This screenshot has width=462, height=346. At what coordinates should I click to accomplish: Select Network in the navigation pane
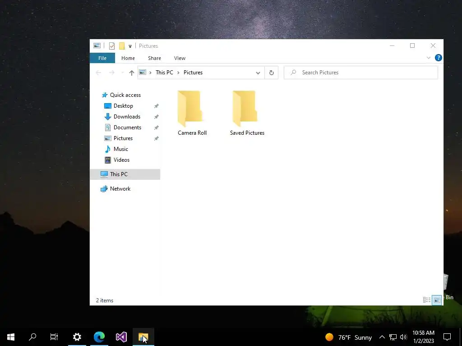point(120,189)
